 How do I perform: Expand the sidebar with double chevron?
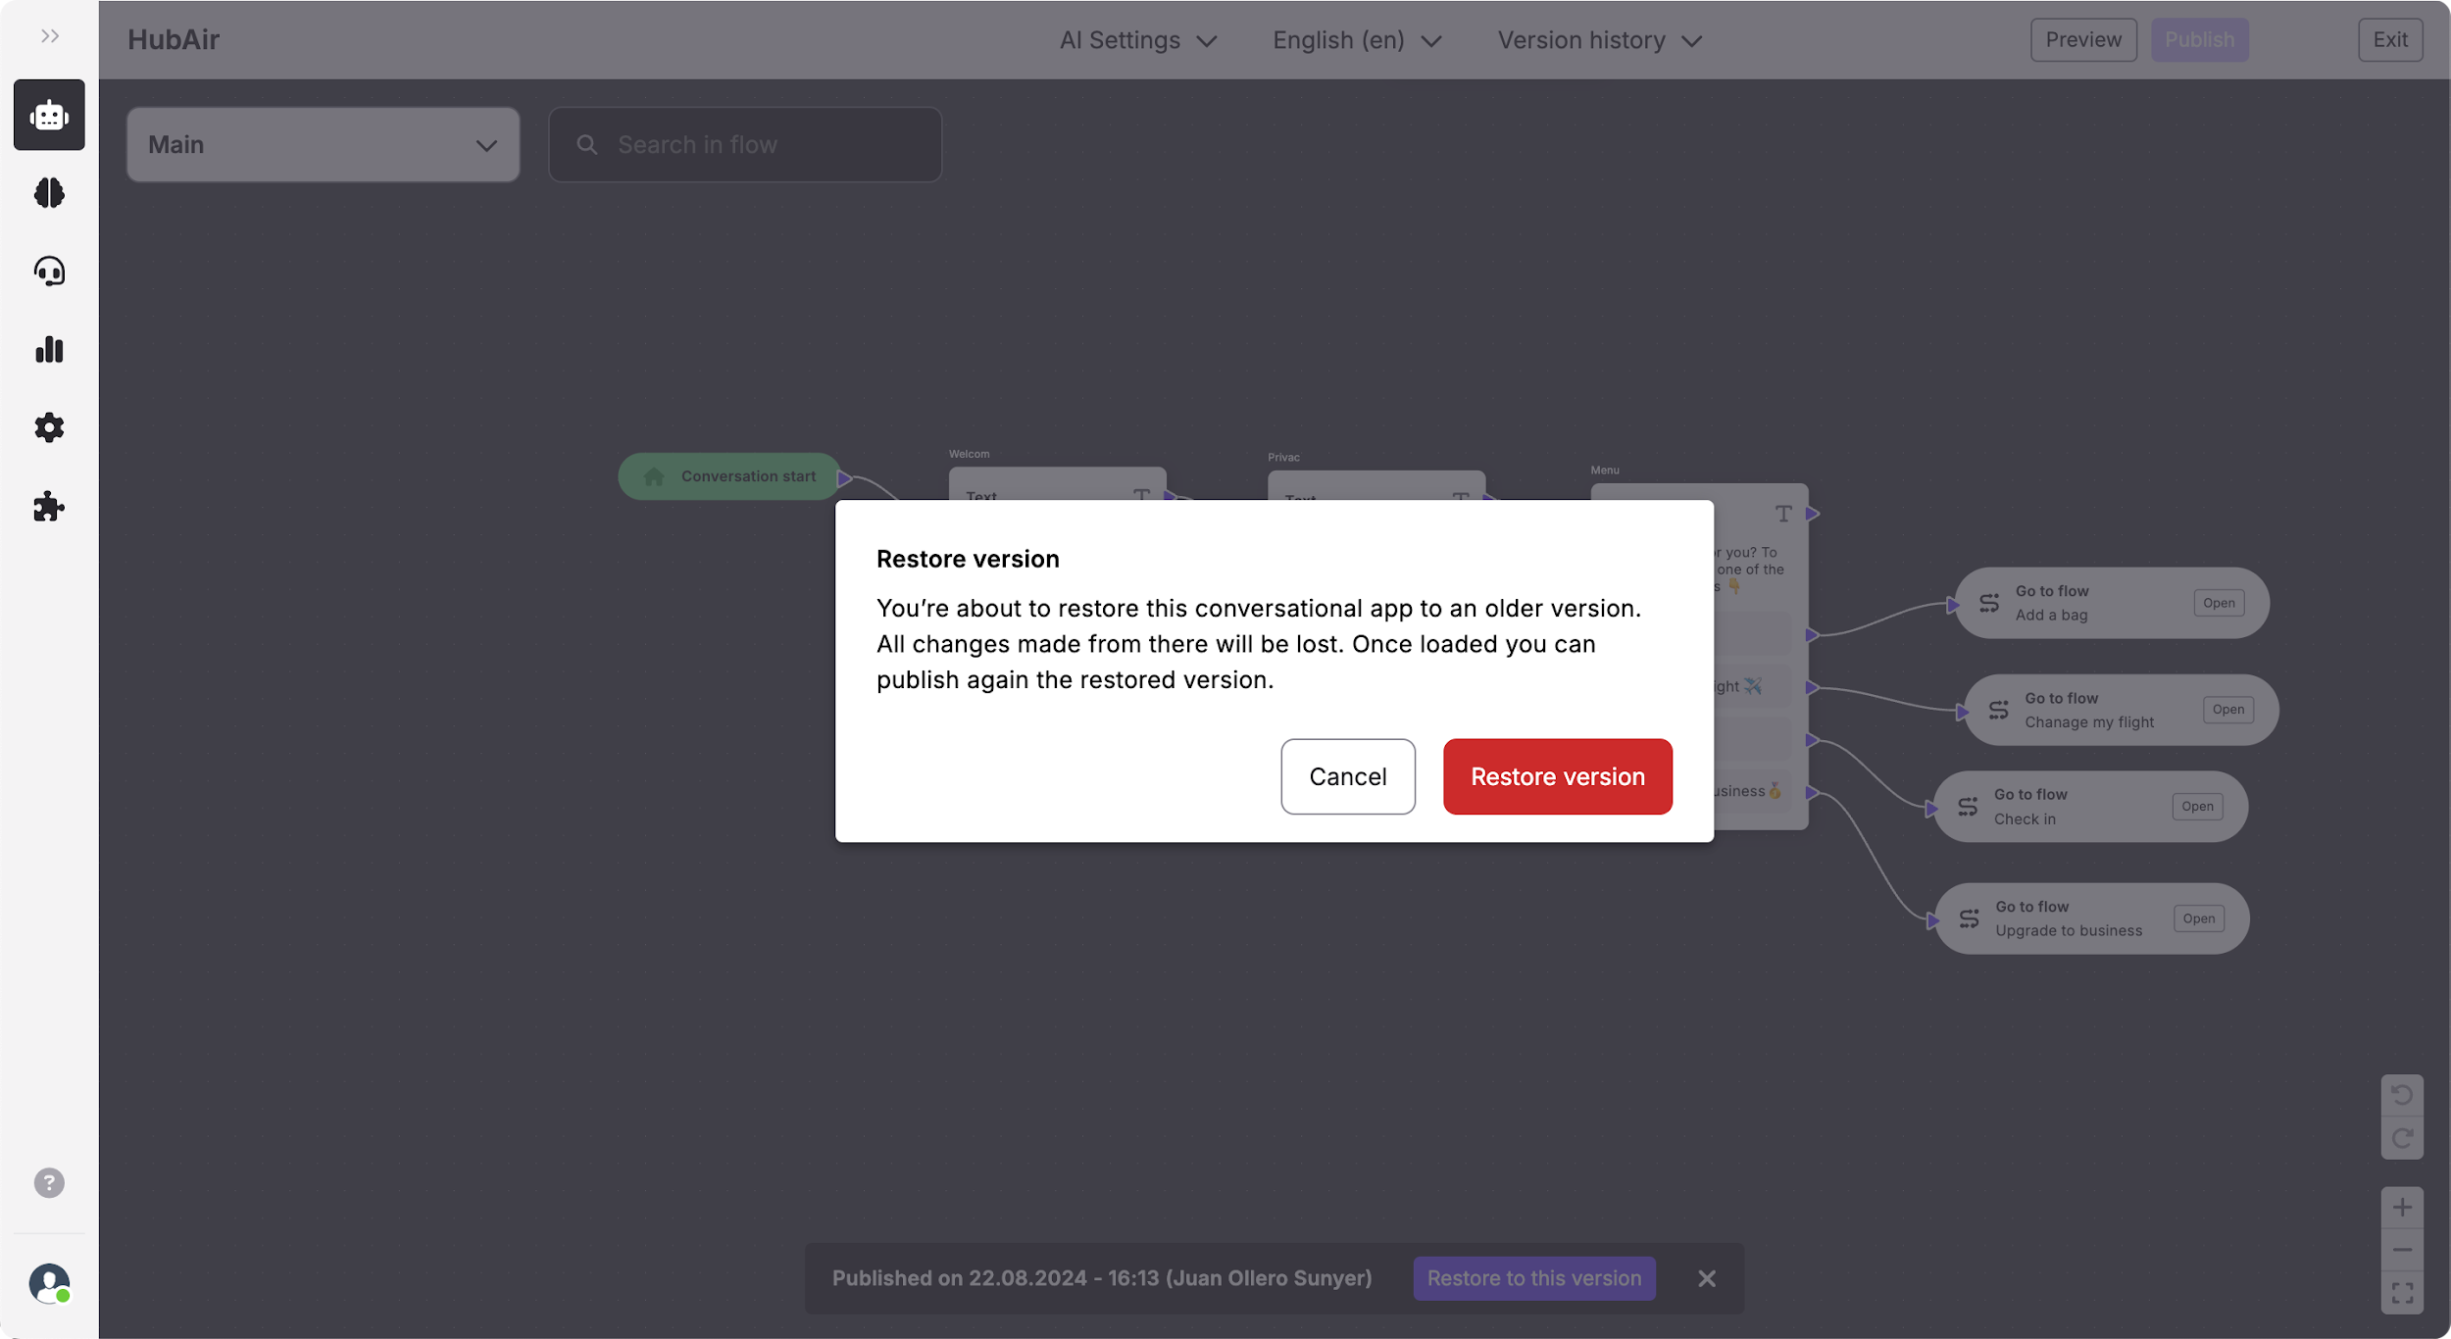(x=50, y=36)
